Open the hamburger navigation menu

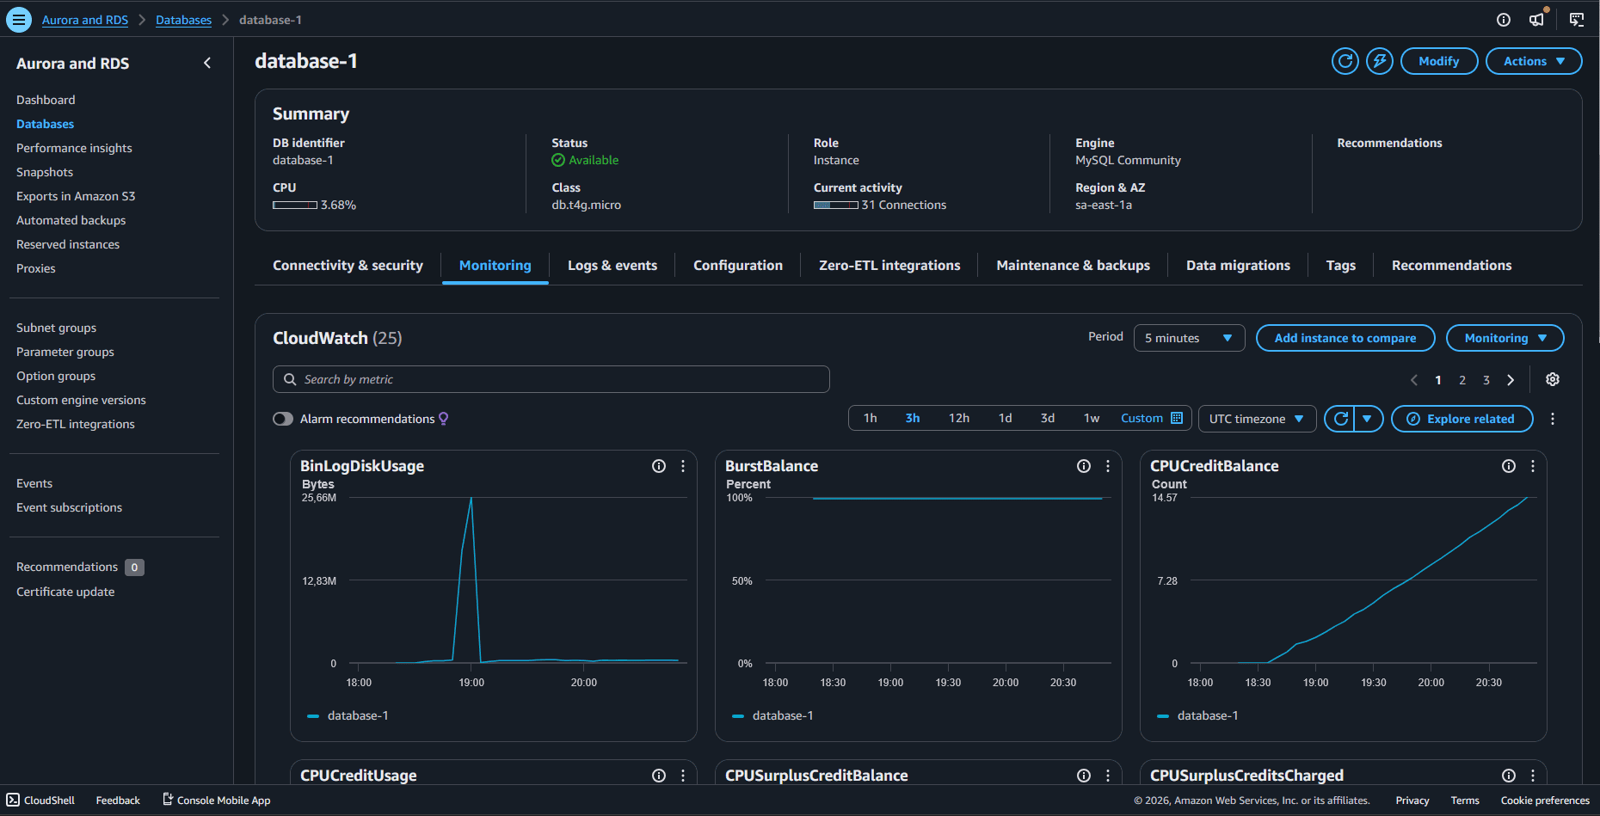click(x=18, y=19)
